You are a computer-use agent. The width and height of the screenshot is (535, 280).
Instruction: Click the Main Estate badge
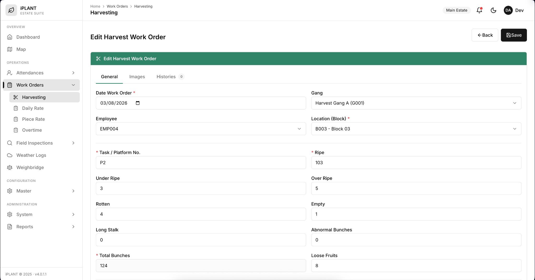pyautogui.click(x=457, y=10)
